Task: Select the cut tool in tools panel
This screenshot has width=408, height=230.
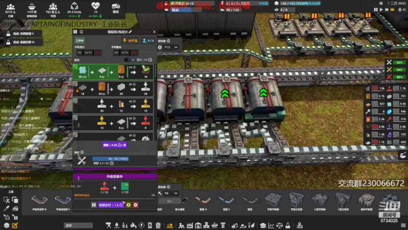Action: pyautogui.click(x=6, y=200)
